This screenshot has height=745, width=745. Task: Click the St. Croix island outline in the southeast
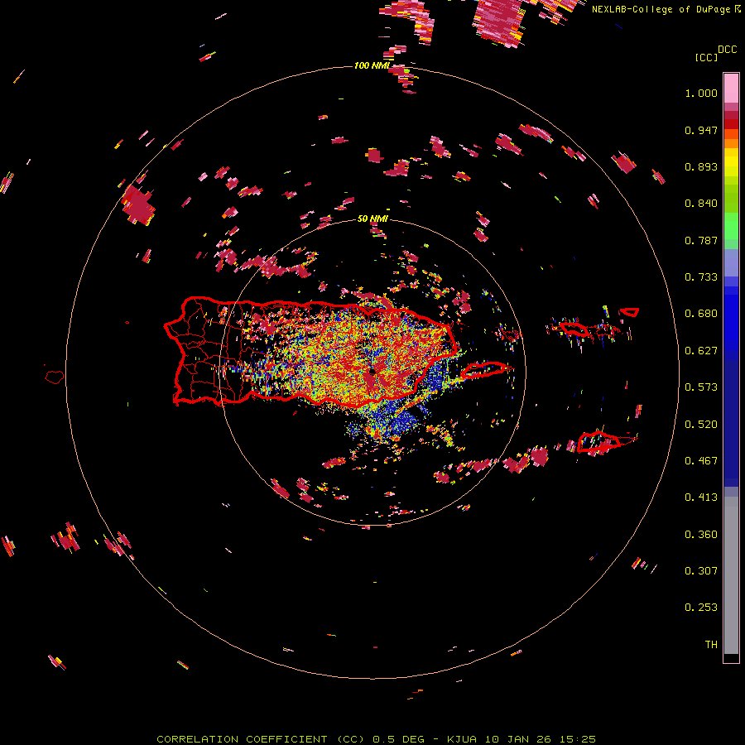pos(599,442)
